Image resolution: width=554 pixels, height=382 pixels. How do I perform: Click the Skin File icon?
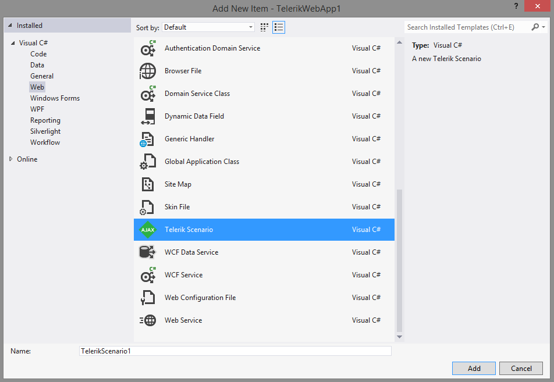coord(147,207)
